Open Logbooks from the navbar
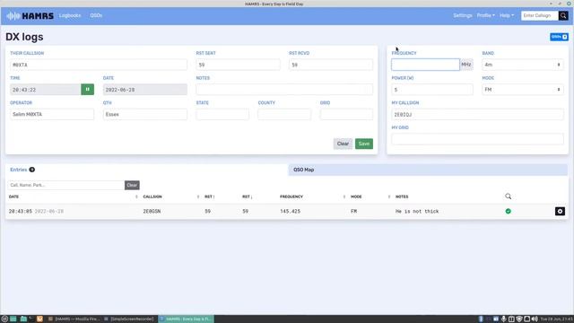The image size is (574, 323). pyautogui.click(x=70, y=15)
